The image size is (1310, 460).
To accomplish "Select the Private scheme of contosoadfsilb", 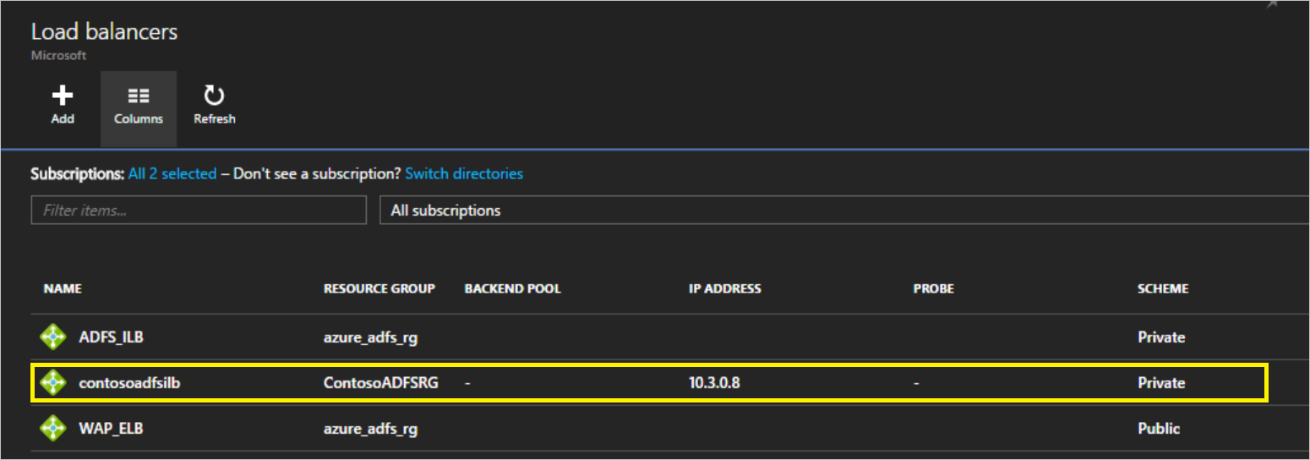I will click(1161, 382).
